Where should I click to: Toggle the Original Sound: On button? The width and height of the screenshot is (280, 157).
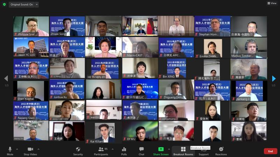21,5
